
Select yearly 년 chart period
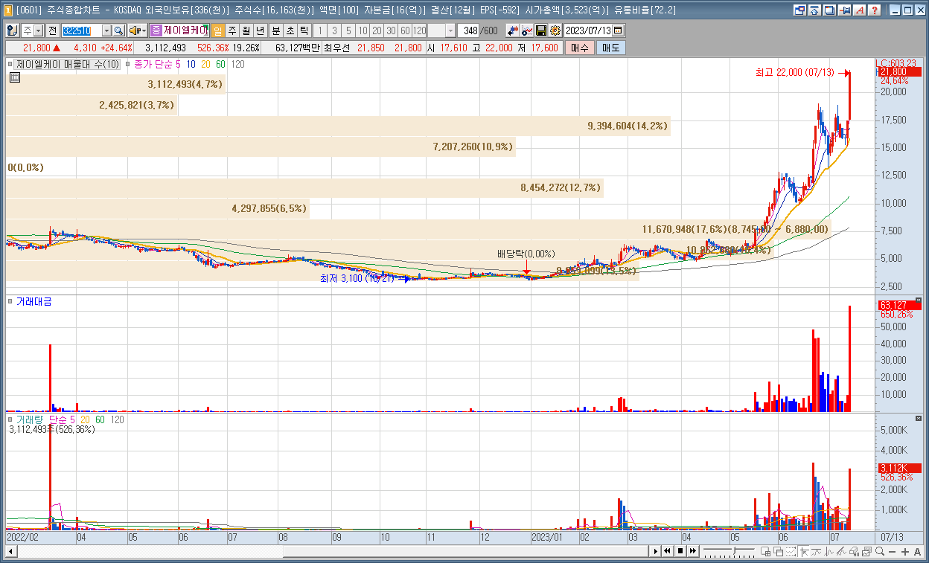[x=259, y=30]
